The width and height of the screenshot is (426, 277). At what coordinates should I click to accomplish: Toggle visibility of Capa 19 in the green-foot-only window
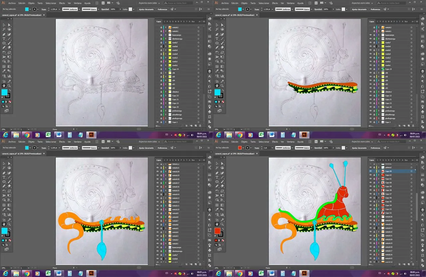[370, 69]
